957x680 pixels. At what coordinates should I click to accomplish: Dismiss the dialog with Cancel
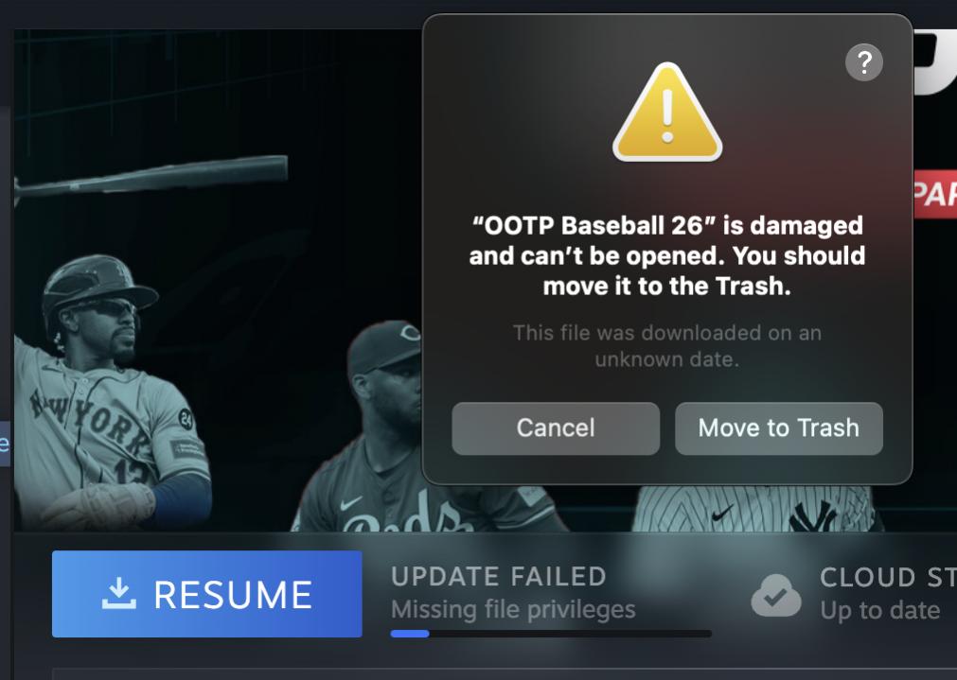[556, 428]
